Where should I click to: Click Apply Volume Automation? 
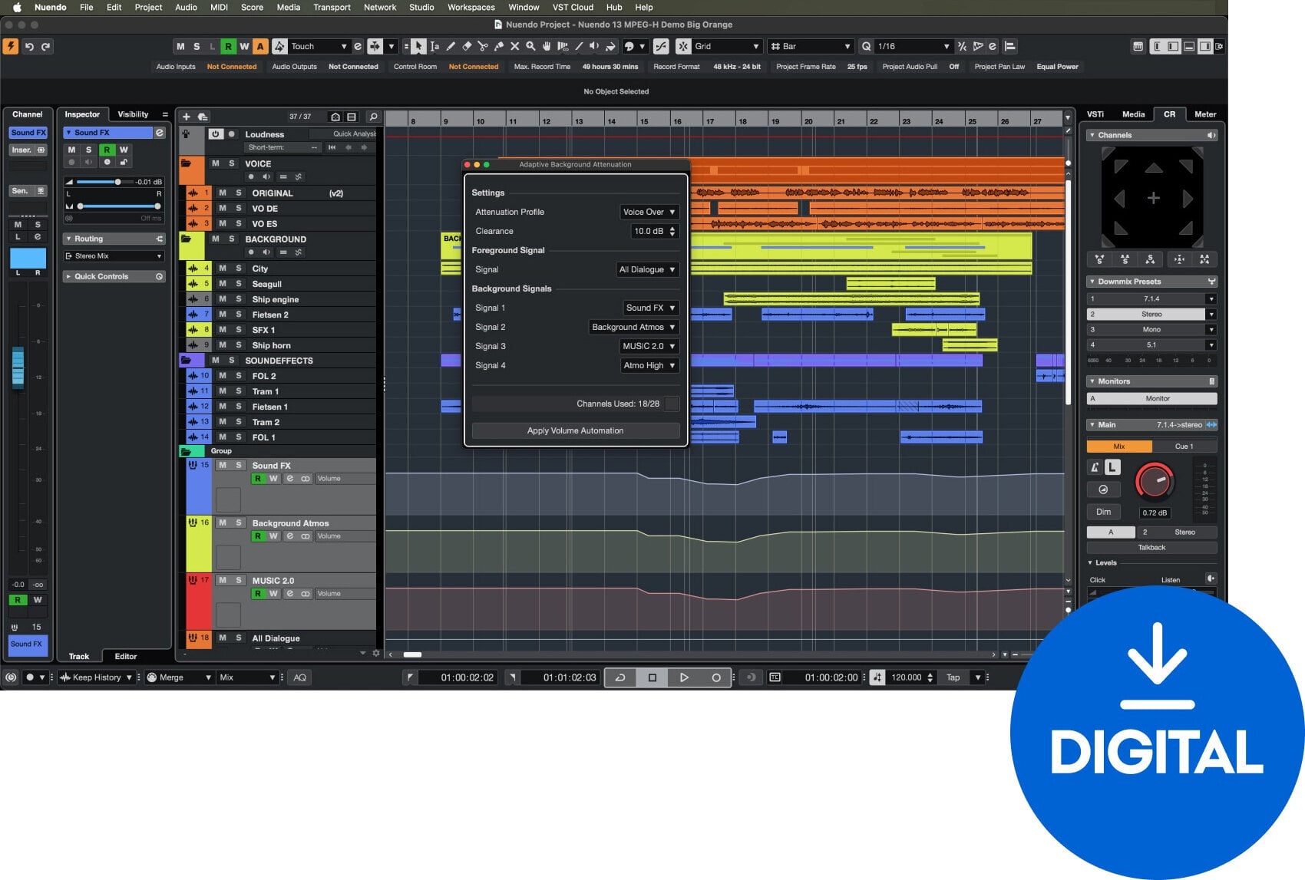(x=575, y=430)
